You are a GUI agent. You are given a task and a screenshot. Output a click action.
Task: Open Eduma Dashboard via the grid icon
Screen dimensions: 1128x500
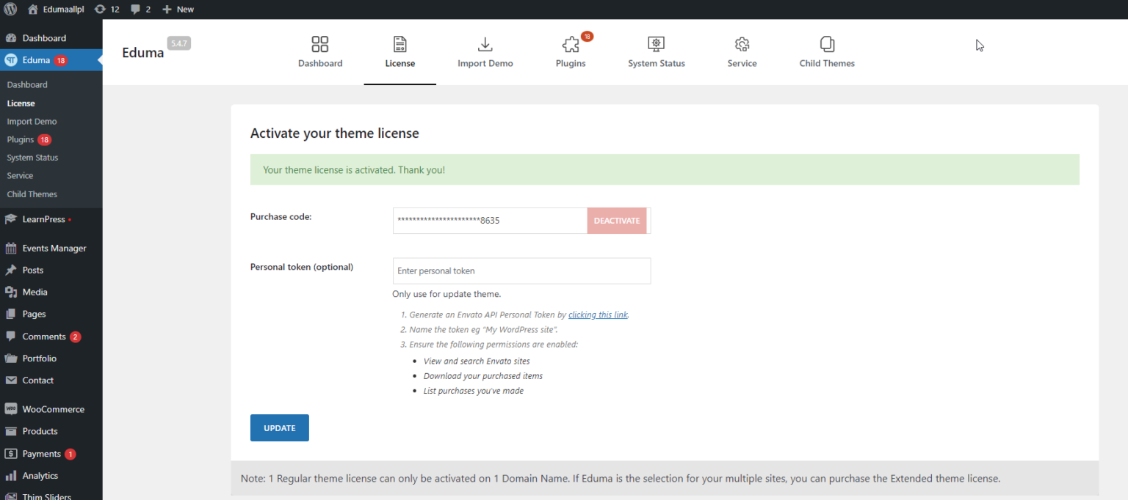(x=319, y=44)
